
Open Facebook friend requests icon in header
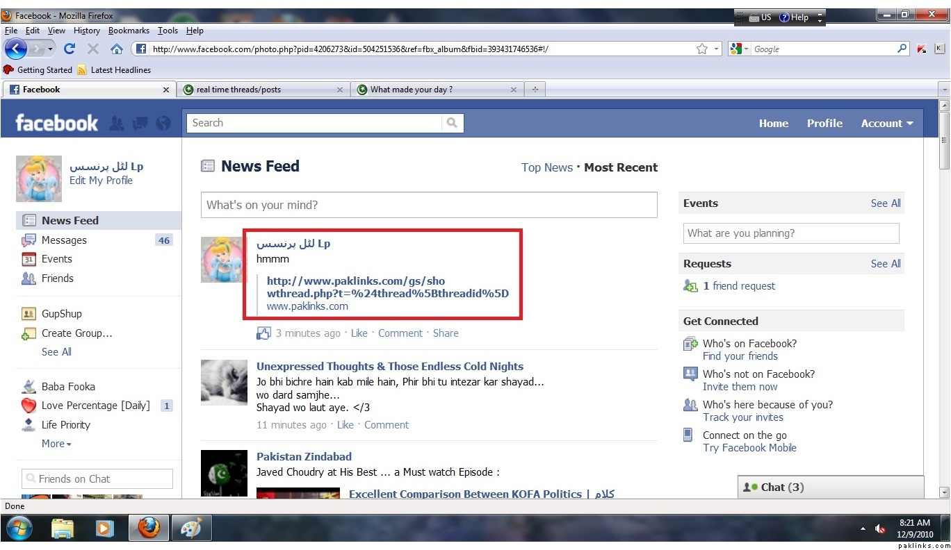(117, 124)
